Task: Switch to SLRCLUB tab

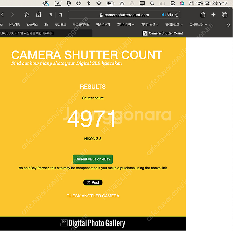Action: (x=46, y=33)
